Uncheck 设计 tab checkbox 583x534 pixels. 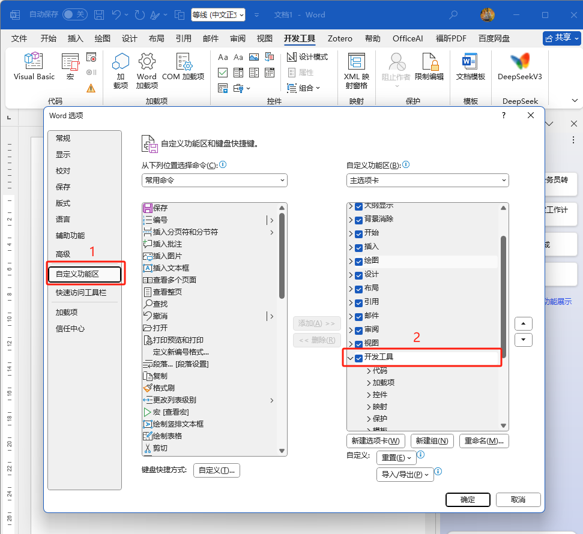point(359,275)
